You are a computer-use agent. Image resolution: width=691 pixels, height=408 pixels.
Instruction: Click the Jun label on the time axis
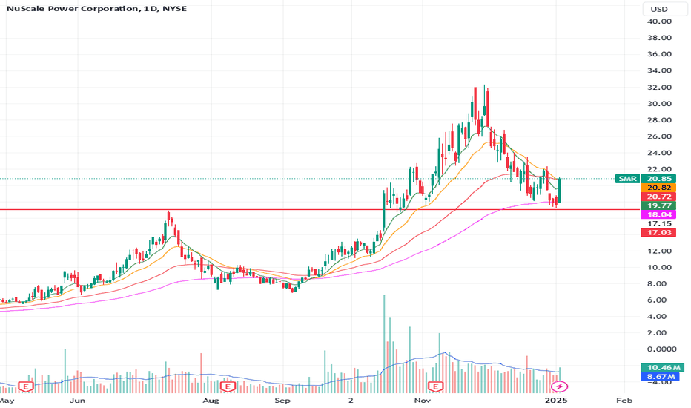coord(78,401)
